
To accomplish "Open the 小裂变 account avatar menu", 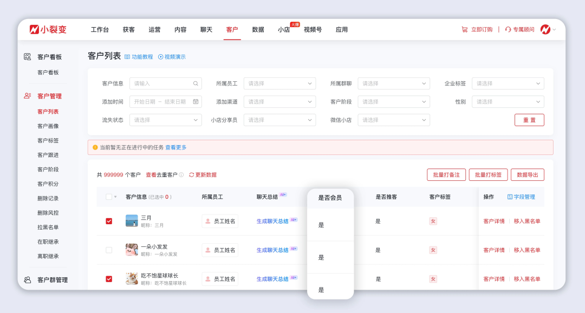I will coord(546,29).
